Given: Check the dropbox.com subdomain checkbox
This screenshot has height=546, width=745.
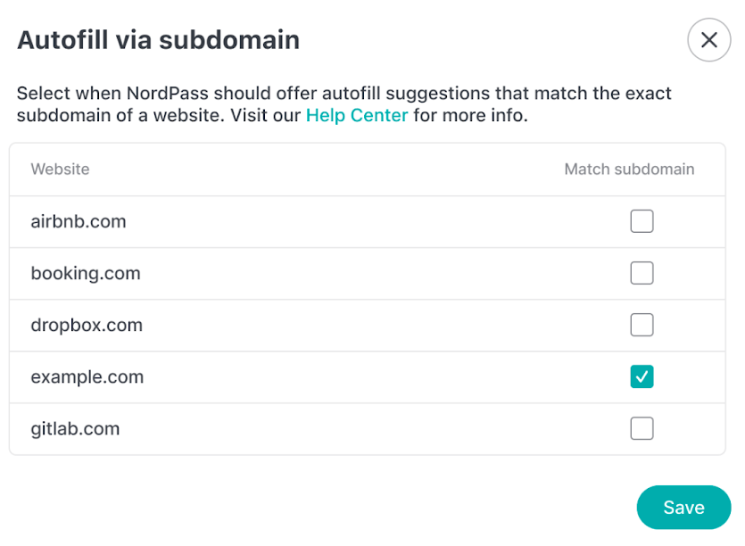Looking at the screenshot, I should tap(642, 325).
